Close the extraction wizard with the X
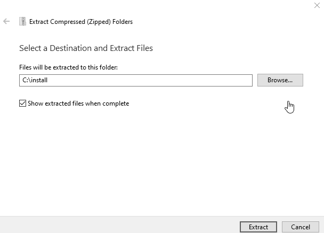 tap(317, 5)
